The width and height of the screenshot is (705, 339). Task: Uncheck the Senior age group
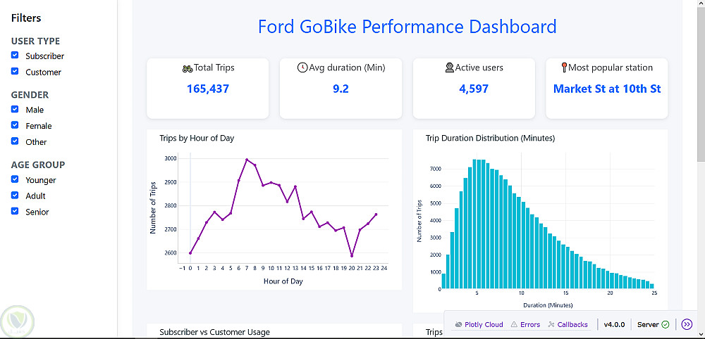coord(15,212)
